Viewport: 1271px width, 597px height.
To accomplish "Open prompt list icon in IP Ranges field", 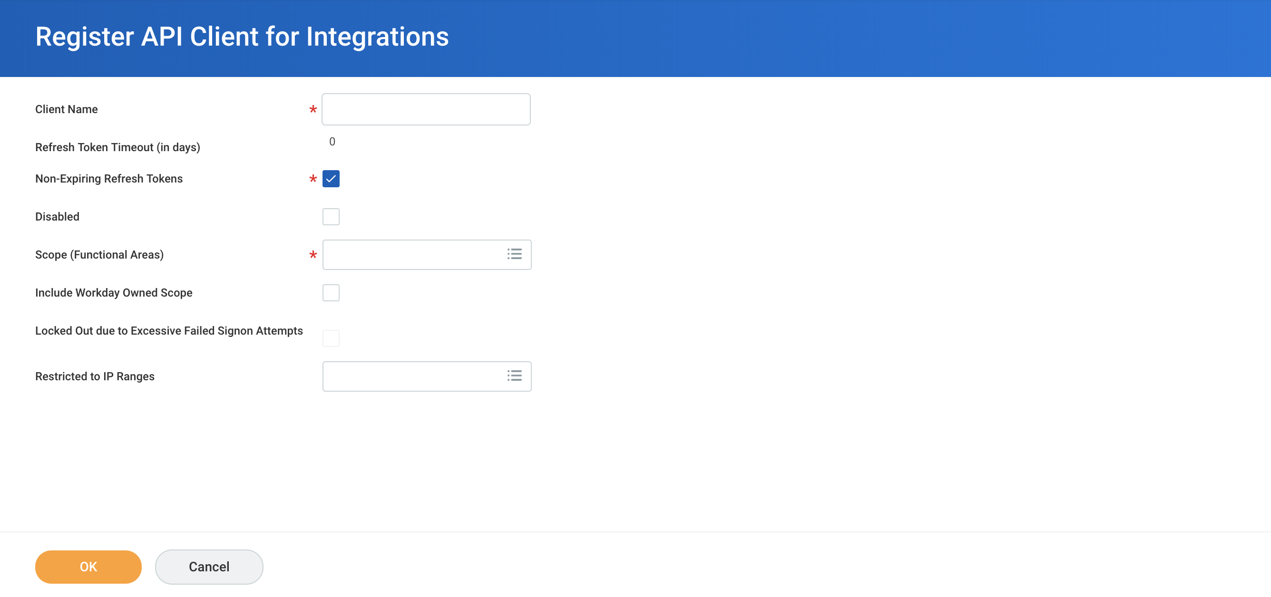I will 514,376.
